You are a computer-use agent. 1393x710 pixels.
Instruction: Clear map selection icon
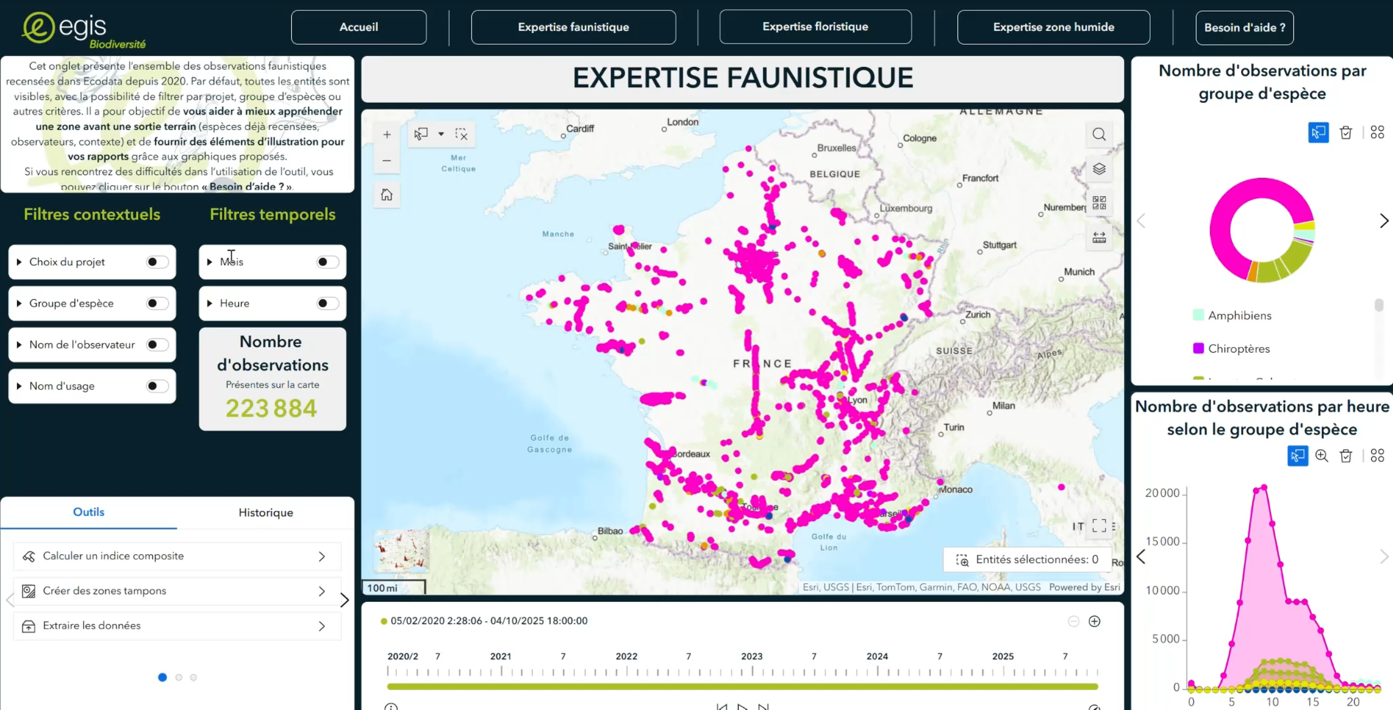(461, 134)
